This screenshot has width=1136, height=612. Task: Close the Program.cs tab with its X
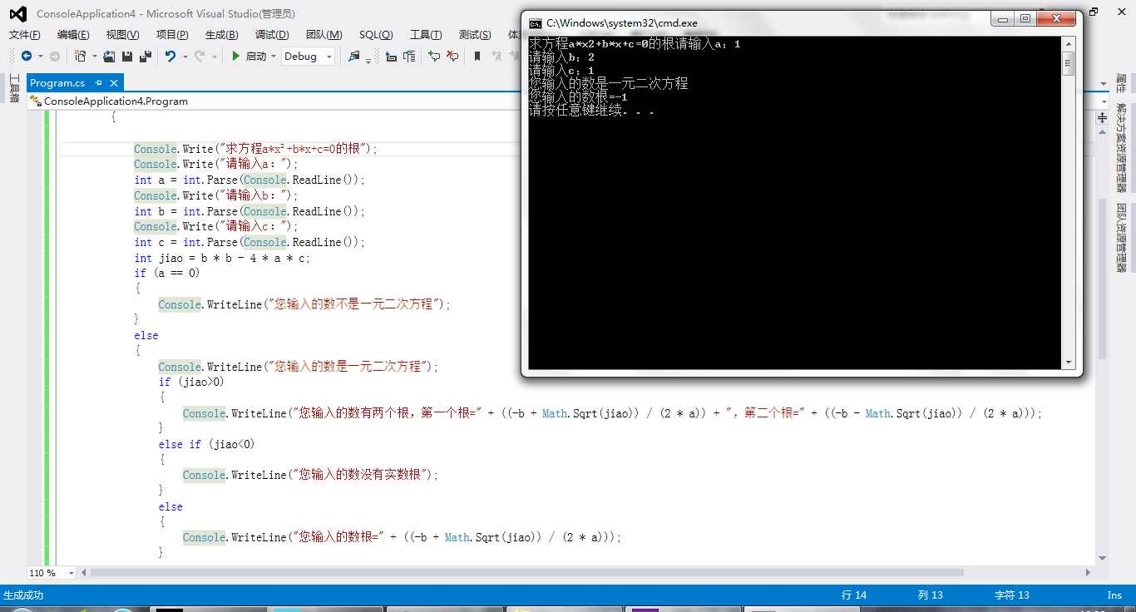[114, 82]
